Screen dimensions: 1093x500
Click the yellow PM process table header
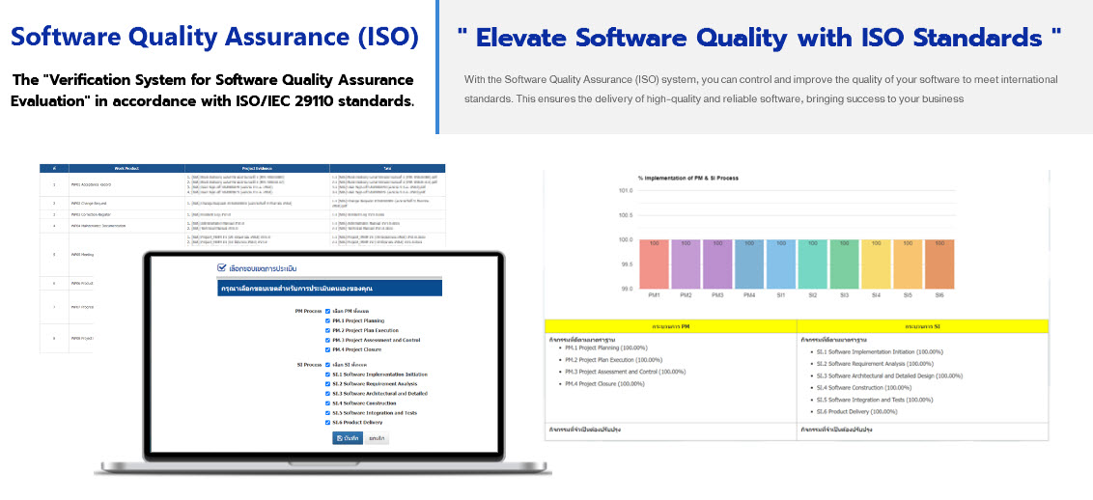tap(671, 326)
